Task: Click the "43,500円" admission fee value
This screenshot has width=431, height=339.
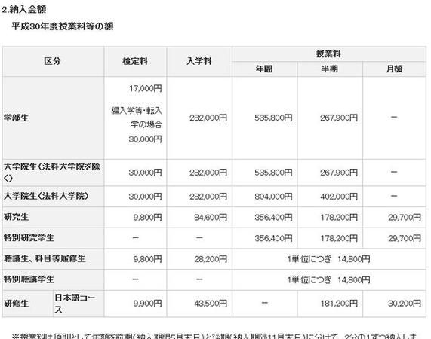Action: click(x=211, y=304)
